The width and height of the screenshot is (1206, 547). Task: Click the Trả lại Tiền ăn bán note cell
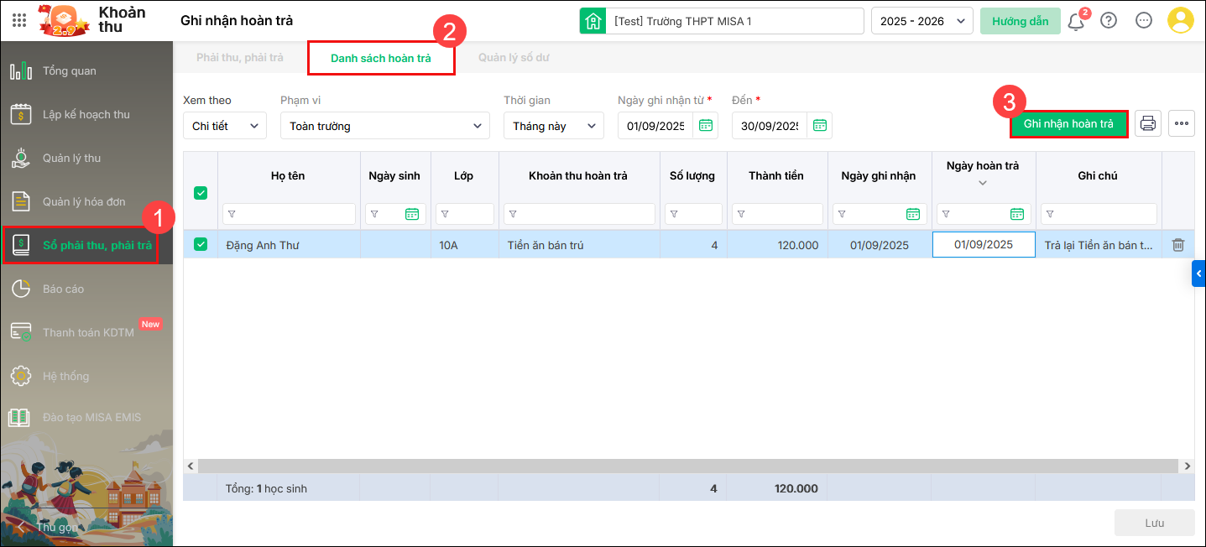pyautogui.click(x=1099, y=245)
